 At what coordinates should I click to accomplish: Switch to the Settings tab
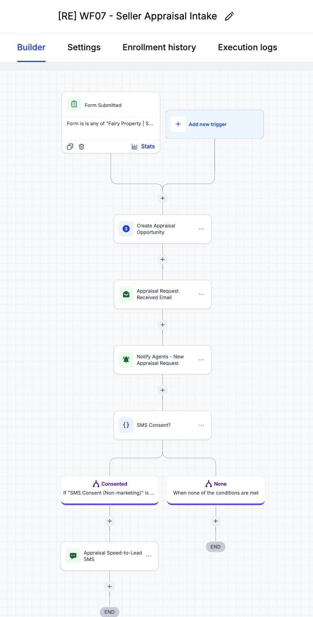point(84,47)
